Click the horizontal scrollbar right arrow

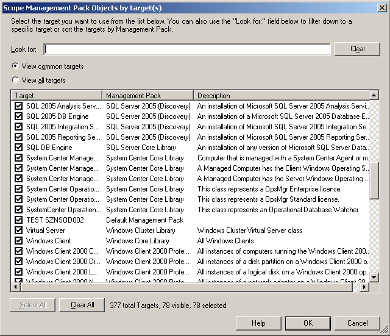pyautogui.click(x=364, y=287)
